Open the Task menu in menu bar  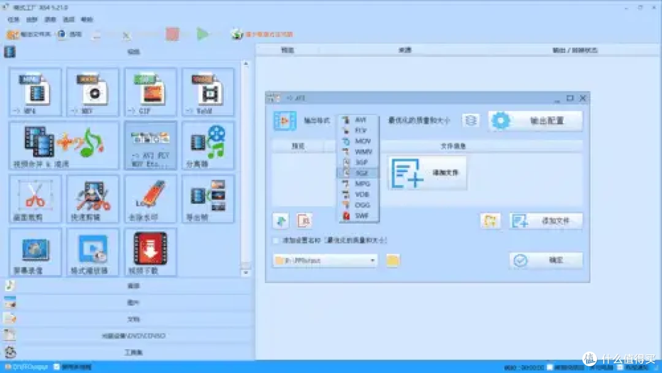click(x=13, y=20)
